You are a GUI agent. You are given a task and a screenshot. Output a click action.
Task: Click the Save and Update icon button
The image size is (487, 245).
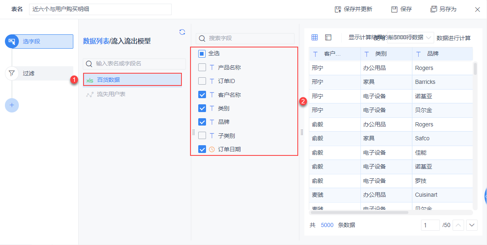[x=338, y=9]
